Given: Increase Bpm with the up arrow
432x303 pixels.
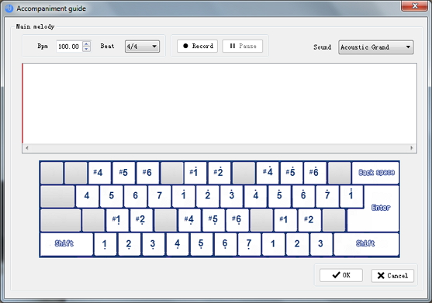Looking at the screenshot, I should 87,43.
